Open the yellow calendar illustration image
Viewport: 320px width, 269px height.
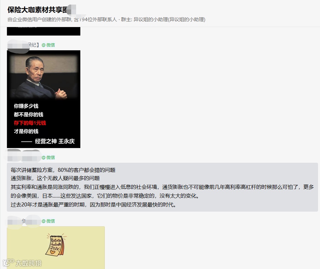point(56,247)
